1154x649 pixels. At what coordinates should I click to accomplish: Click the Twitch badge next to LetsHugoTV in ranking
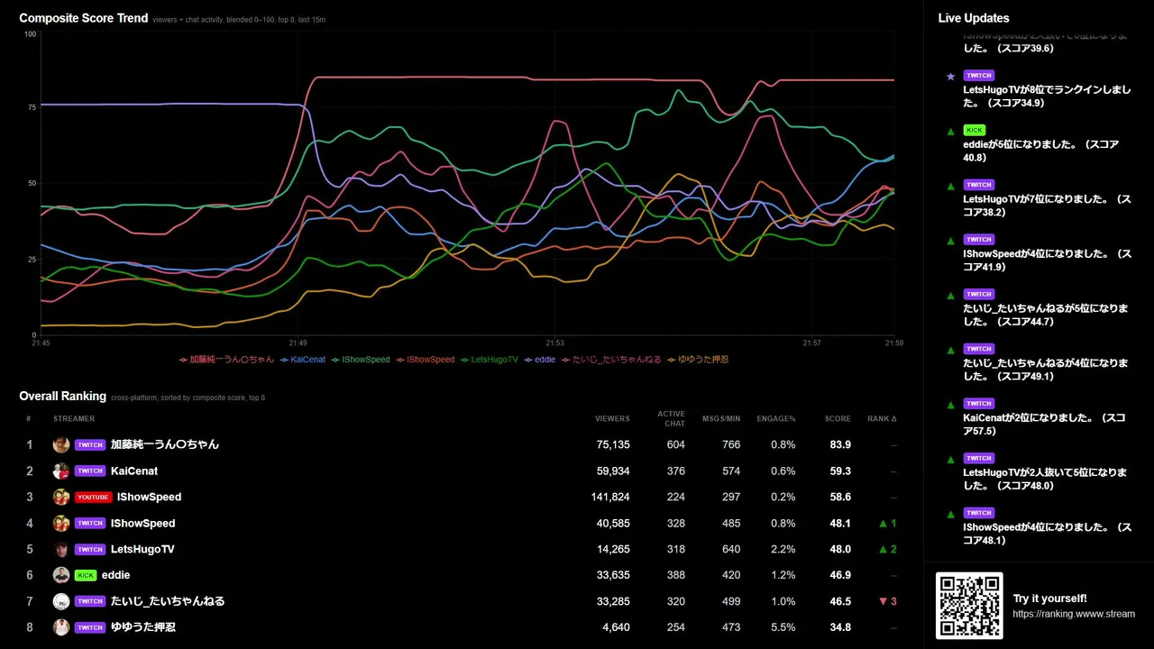point(90,549)
